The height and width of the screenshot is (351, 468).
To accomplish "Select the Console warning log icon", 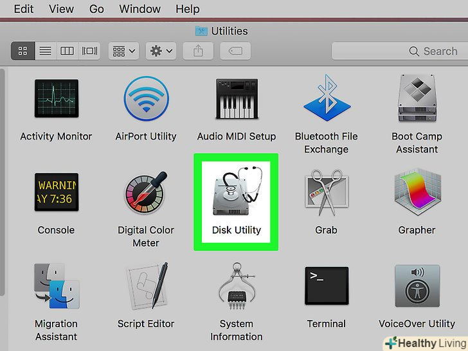I will point(57,192).
